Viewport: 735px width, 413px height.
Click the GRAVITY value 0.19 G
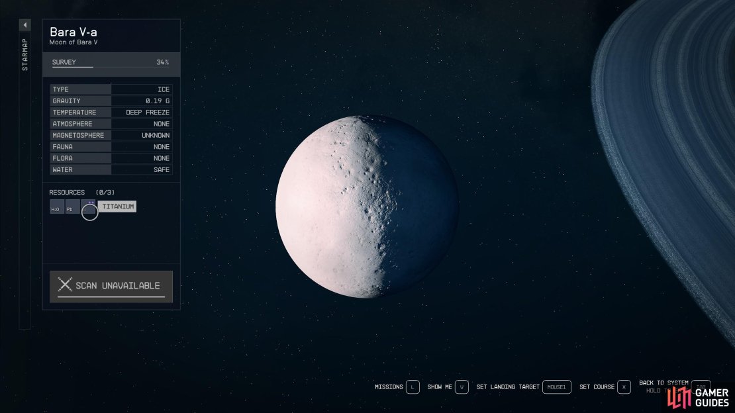point(158,101)
